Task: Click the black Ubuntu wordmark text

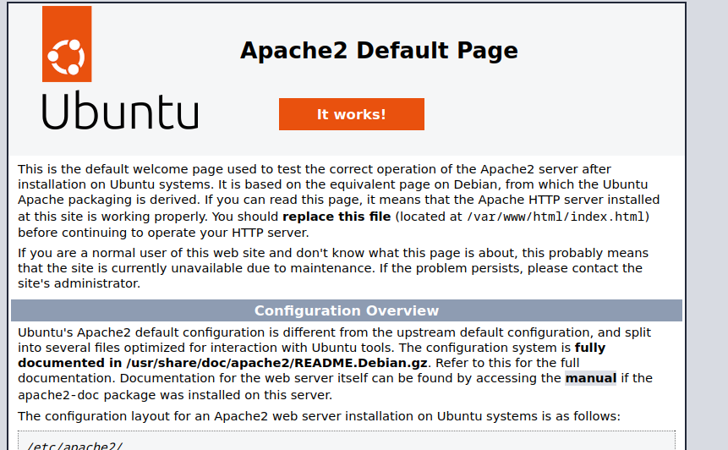Action: pyautogui.click(x=120, y=112)
